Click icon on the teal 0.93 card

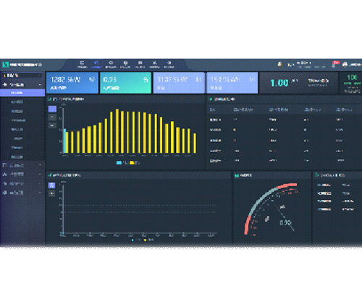(x=146, y=79)
